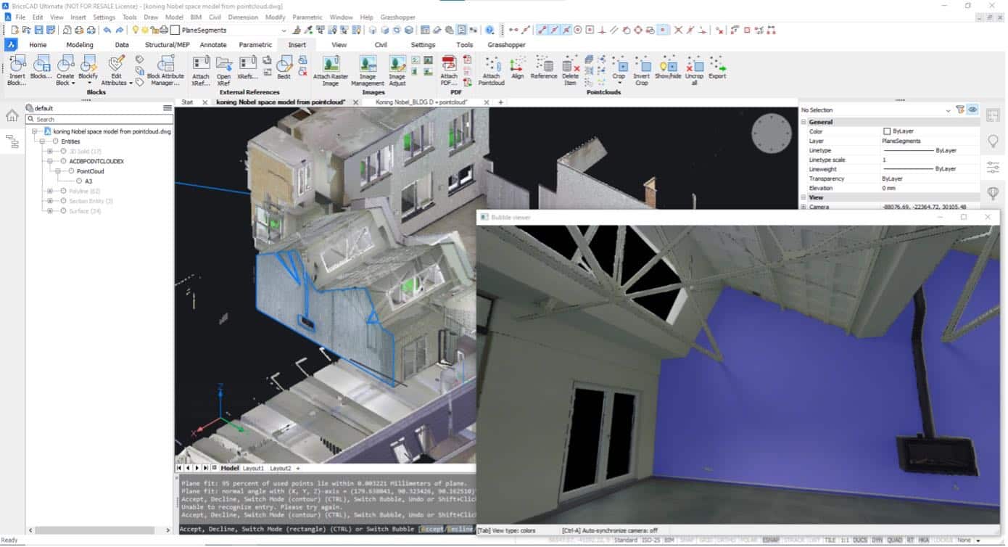The height and width of the screenshot is (547, 1008).
Task: Click Accept in the command line
Action: coord(433,530)
